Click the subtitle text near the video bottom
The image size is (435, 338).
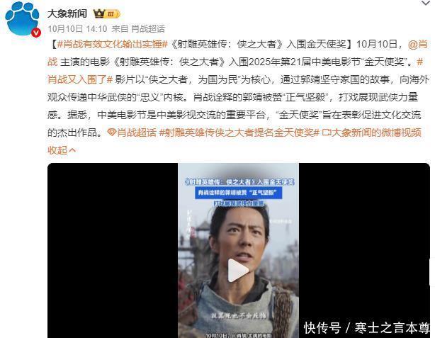(x=238, y=316)
